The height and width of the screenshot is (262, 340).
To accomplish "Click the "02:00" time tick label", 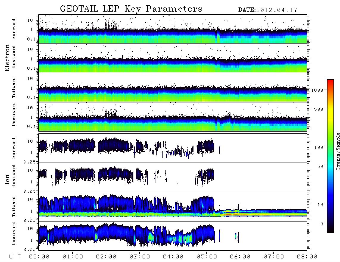I will [x=106, y=257].
